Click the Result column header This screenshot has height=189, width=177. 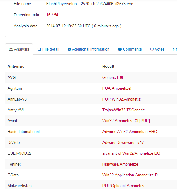click(x=108, y=66)
